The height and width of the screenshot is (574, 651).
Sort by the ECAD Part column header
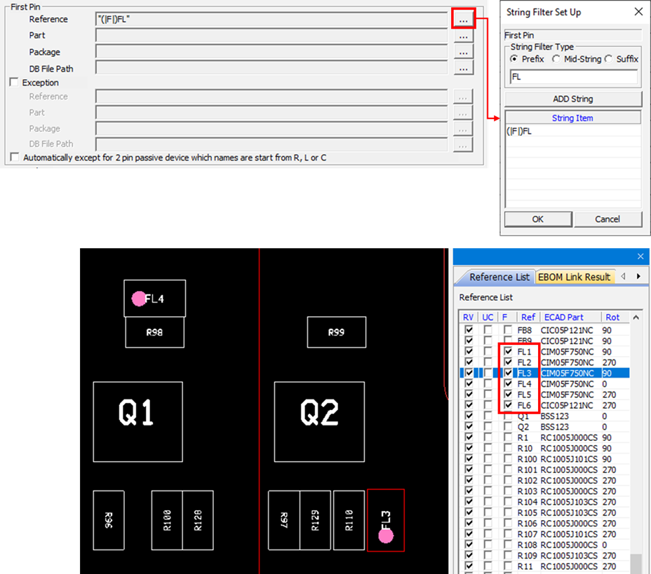click(569, 317)
